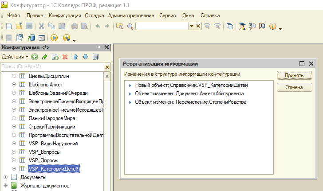Expand the 'Документ.АнкетаАбитуриента' changed object row
This screenshot has width=323, height=191.
pyautogui.click(x=130, y=94)
